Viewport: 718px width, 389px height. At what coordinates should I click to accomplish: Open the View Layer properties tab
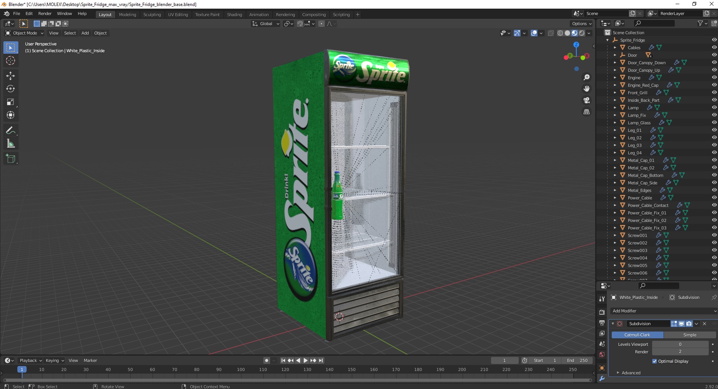602,333
